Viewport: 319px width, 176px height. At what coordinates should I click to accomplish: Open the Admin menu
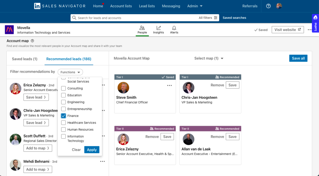pos(195,6)
